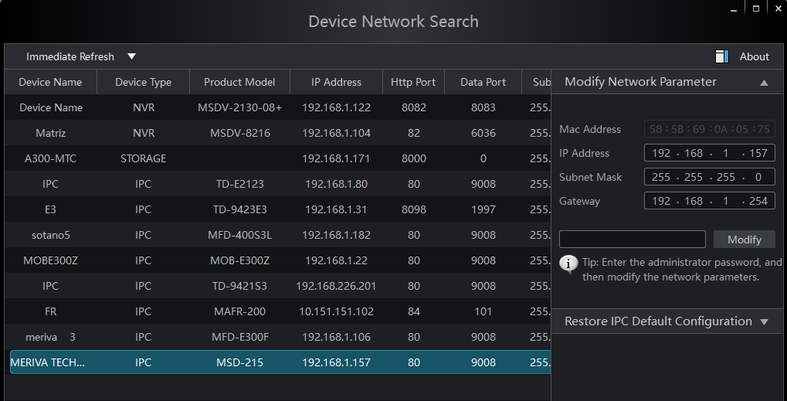Click the About panel icon

[722, 56]
